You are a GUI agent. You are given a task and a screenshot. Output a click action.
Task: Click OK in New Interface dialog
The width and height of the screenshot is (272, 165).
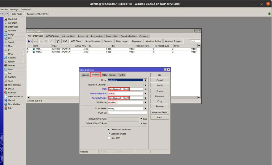coord(160,75)
